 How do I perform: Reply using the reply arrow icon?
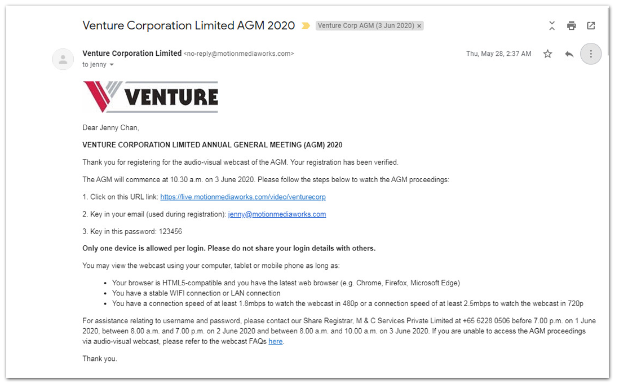(569, 54)
